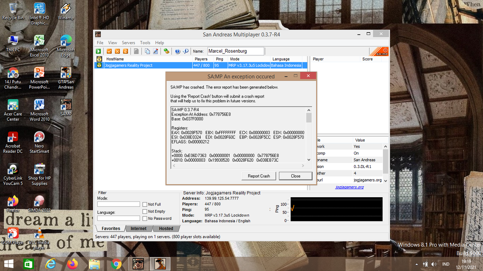Image resolution: width=483 pixels, height=271 pixels.
Task: Select the Jogjagamers Reality Project server row
Action: 200,65
